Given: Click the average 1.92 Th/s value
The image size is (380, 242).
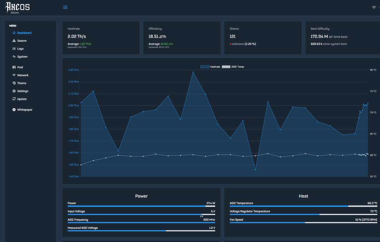Looking at the screenshot, I should pos(85,44).
